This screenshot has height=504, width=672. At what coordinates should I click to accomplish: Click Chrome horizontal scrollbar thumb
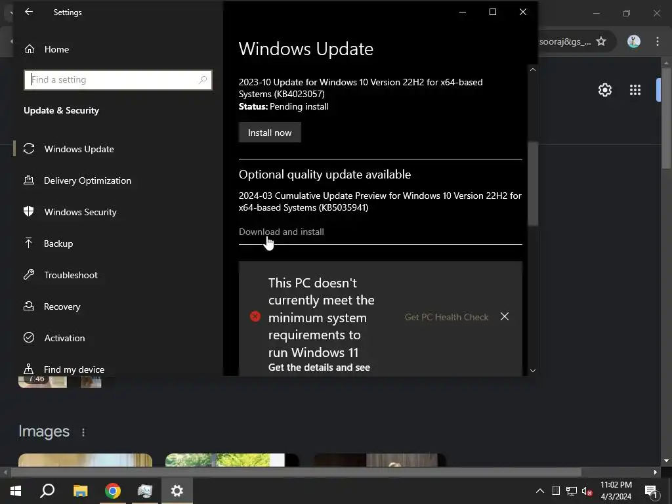click(x=296, y=472)
